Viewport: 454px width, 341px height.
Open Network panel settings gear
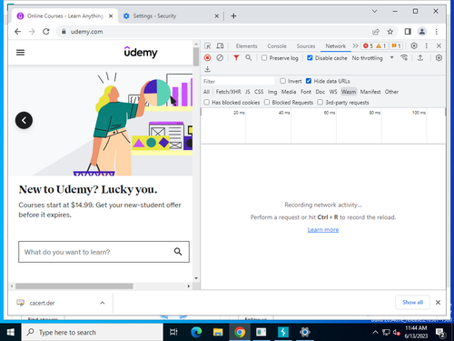click(x=439, y=57)
